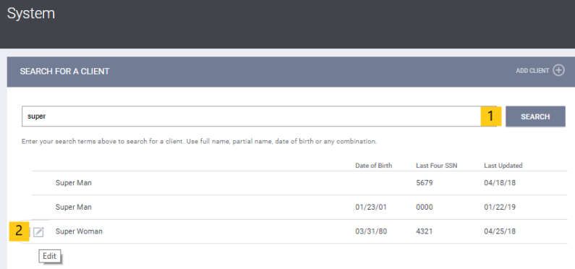Click the yellow number 1 callout marker

[x=491, y=116]
